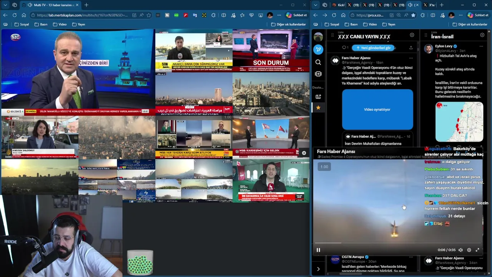This screenshot has width=492, height=277.
Task: Enter fullscreen on the Fars video
Action: (x=477, y=250)
